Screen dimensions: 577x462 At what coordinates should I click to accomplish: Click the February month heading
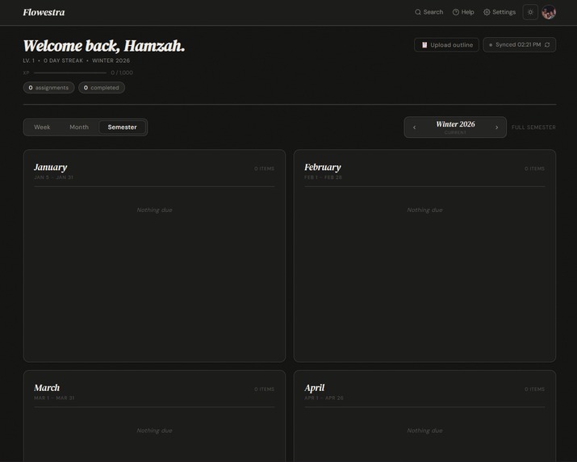tap(323, 167)
